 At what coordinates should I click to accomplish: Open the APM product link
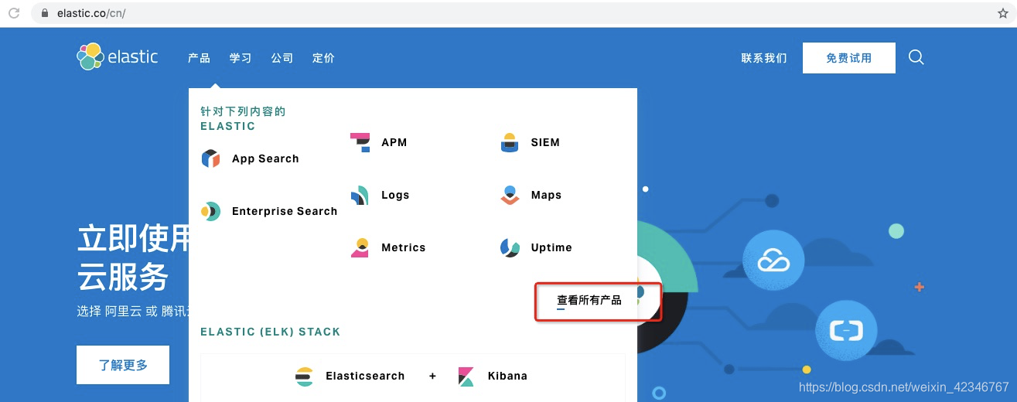click(x=394, y=143)
